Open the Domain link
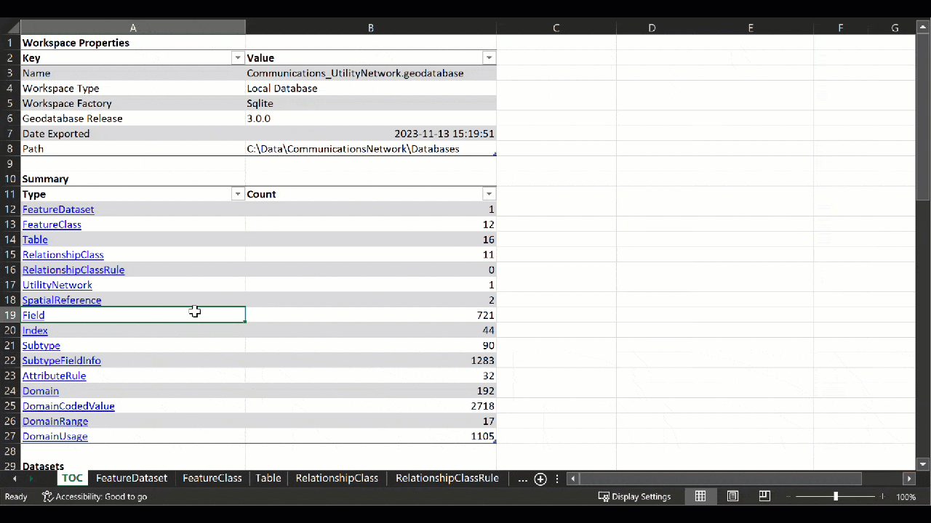The height and width of the screenshot is (523, 931). click(x=41, y=391)
